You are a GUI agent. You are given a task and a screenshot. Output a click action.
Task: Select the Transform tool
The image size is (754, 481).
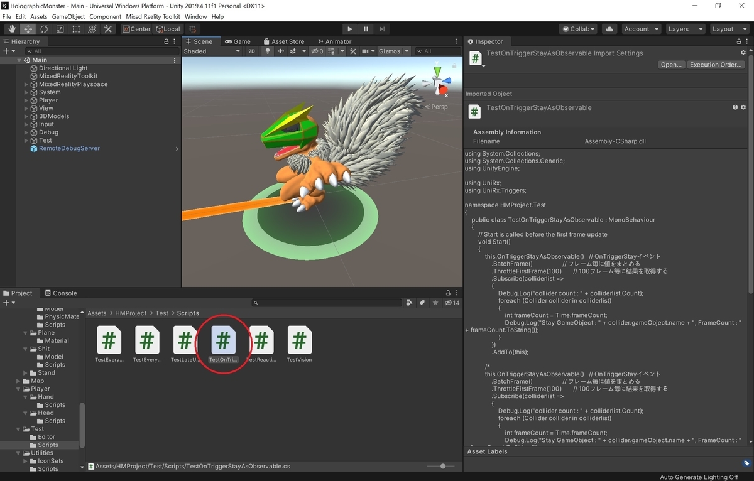92,29
